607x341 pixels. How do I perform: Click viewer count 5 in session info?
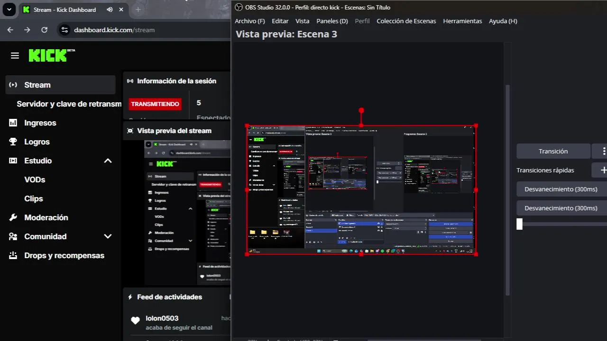[x=199, y=103]
